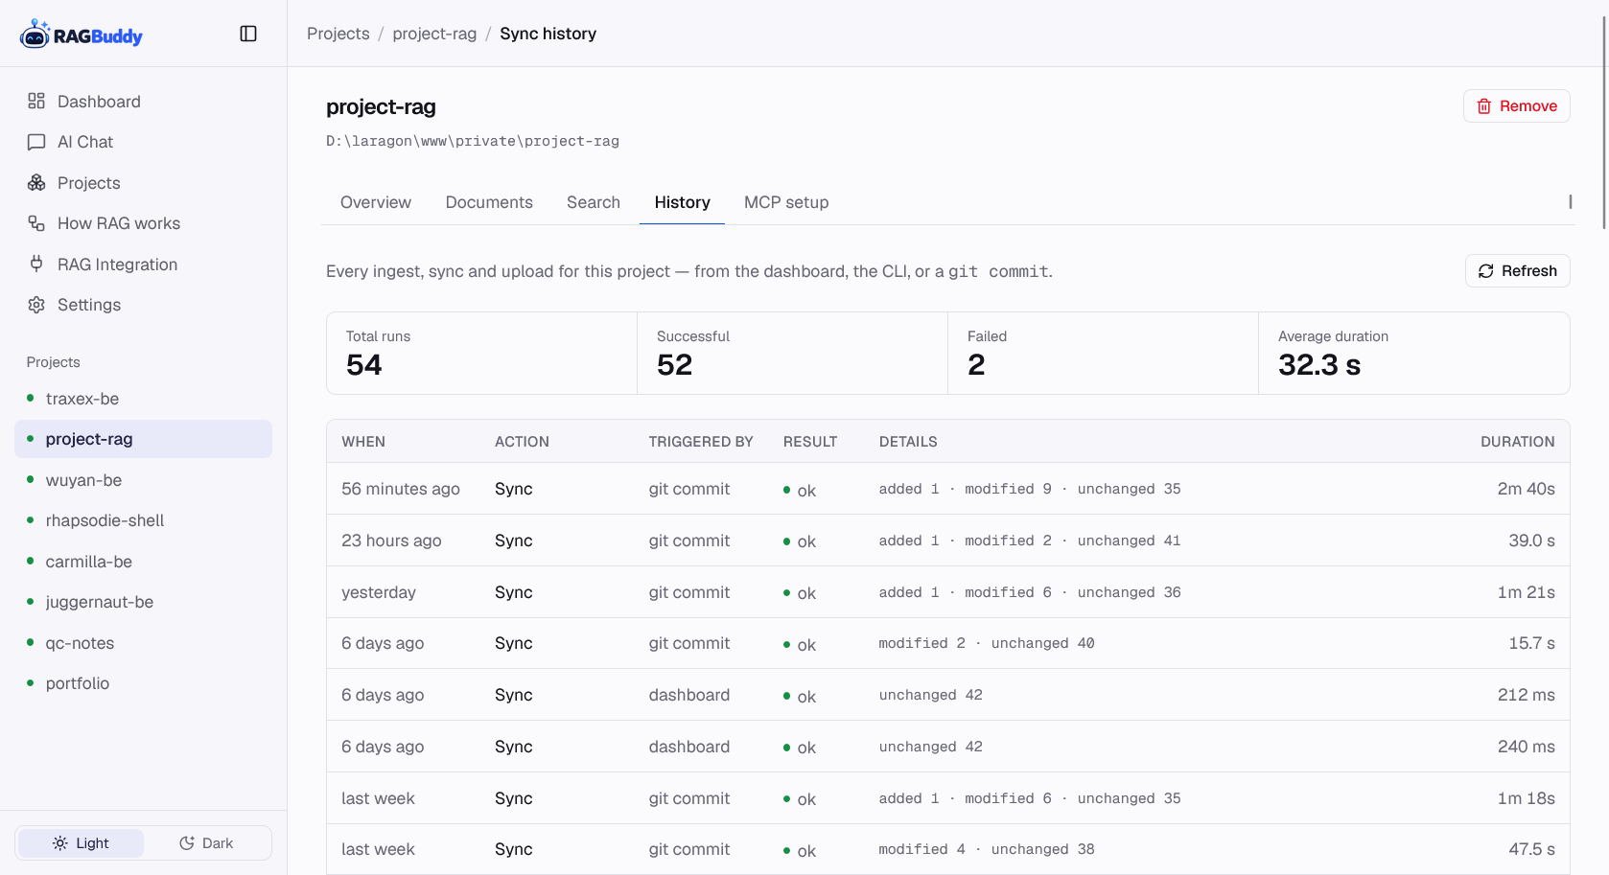
Task: Click the Remove project button
Action: [x=1516, y=106]
